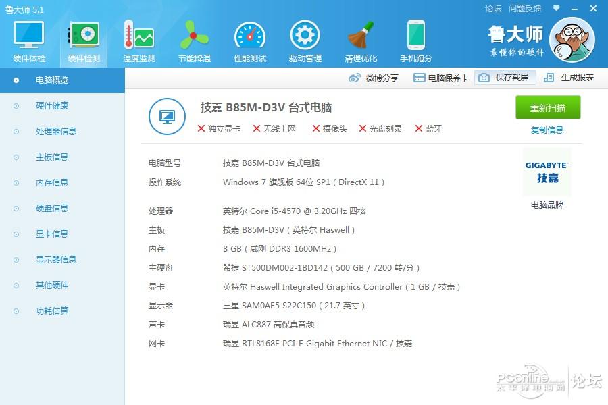Viewport: 608px width, 405px height.
Task: Click the 复制信息 copy info link
Action: 547,130
